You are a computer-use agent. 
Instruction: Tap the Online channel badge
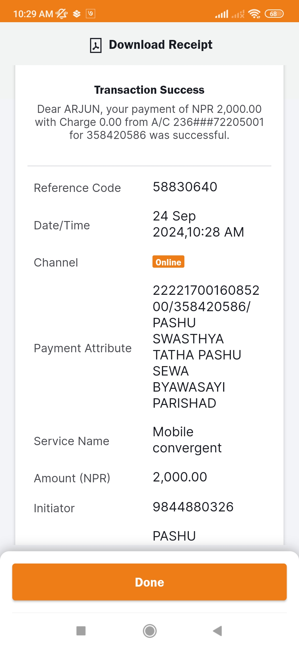[x=168, y=262]
